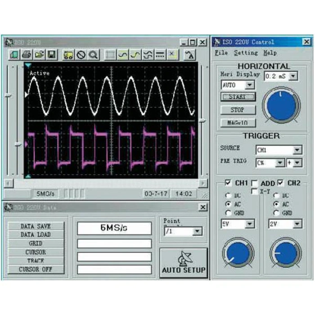
Task: Click the START button
Action: click(x=238, y=97)
